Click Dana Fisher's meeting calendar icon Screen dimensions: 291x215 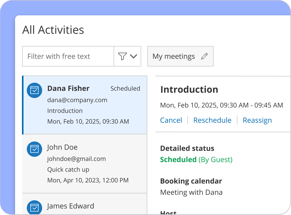click(x=34, y=90)
